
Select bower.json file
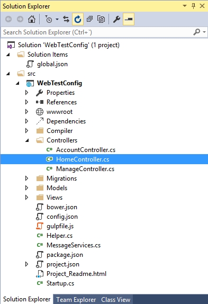click(x=62, y=207)
